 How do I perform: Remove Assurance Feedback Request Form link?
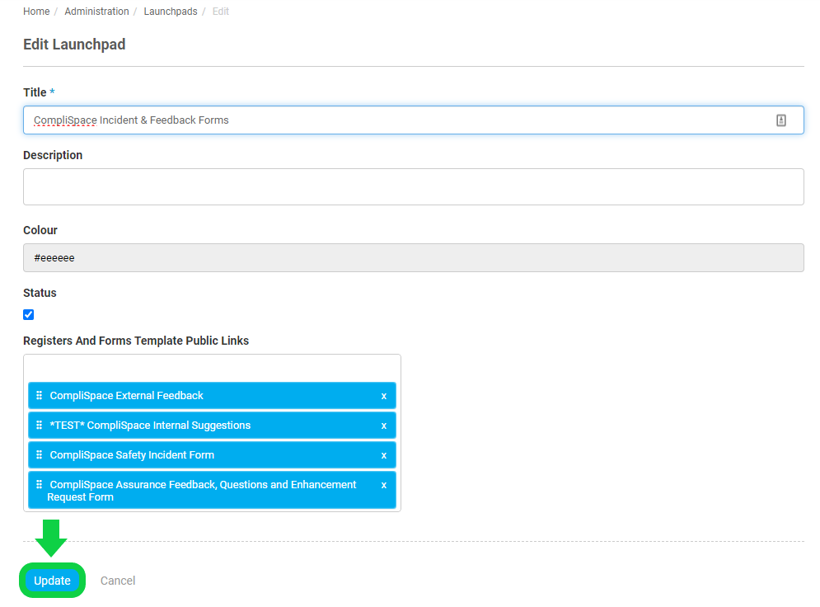384,485
